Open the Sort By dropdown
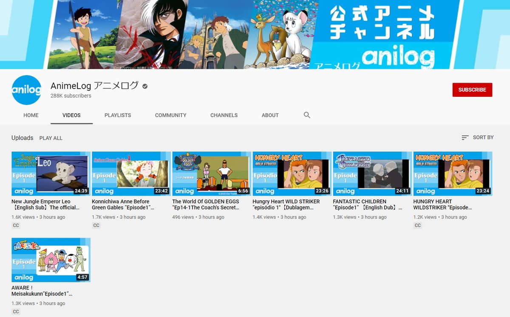Image resolution: width=510 pixels, height=317 pixels. tap(478, 137)
